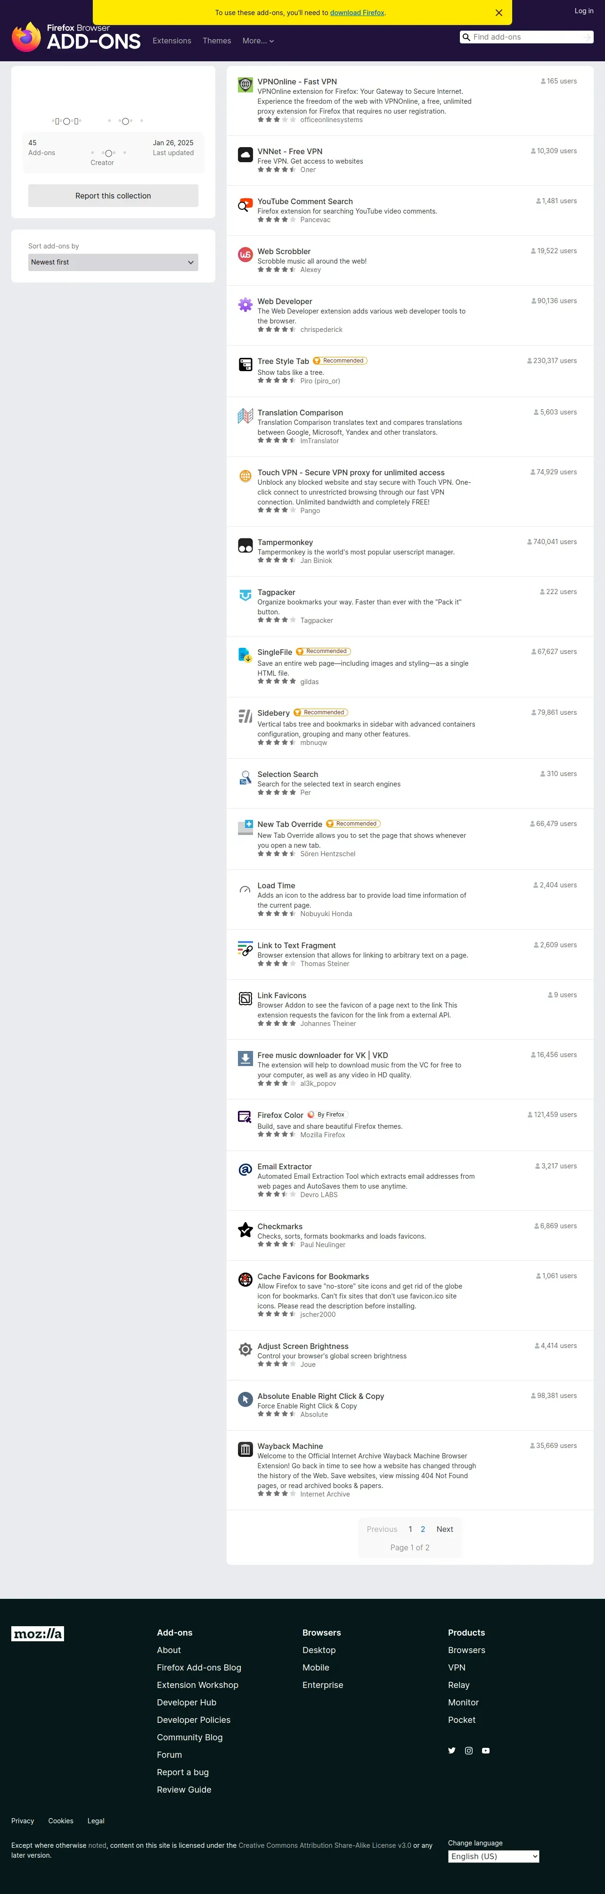605x1894 pixels.
Task: Click the Sidebery icon
Action: point(245,716)
